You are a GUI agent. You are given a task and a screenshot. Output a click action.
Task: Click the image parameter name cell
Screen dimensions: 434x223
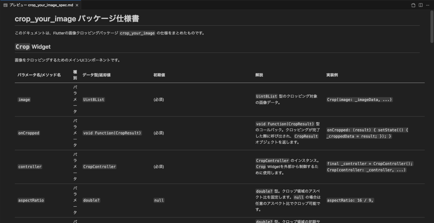(24, 100)
